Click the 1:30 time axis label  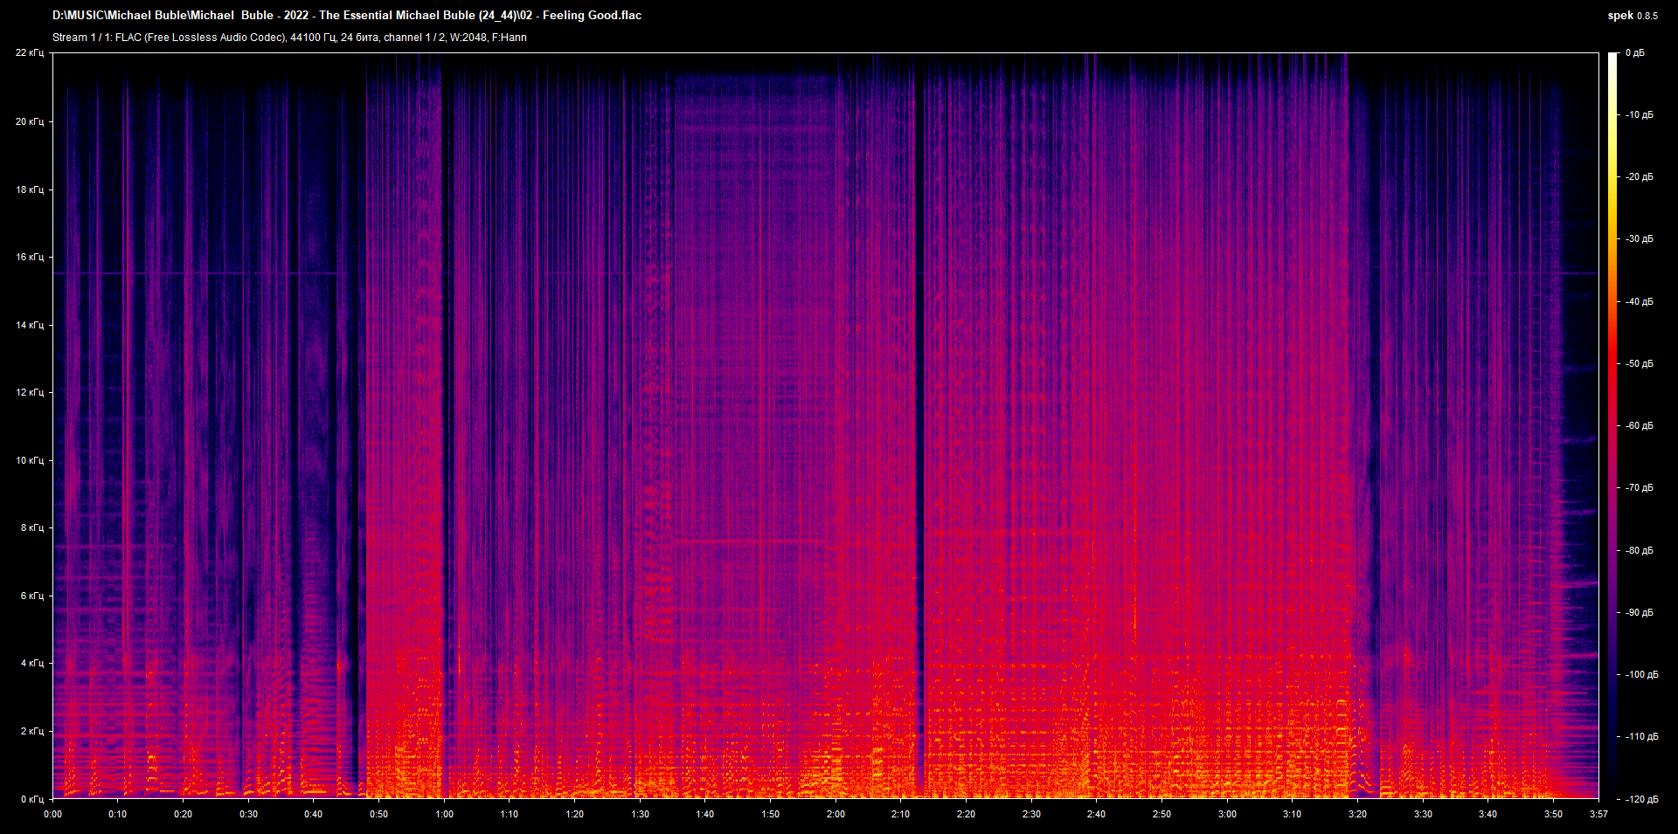(x=641, y=814)
